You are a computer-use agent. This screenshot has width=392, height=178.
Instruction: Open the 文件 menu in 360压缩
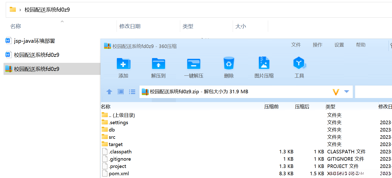coord(296,45)
